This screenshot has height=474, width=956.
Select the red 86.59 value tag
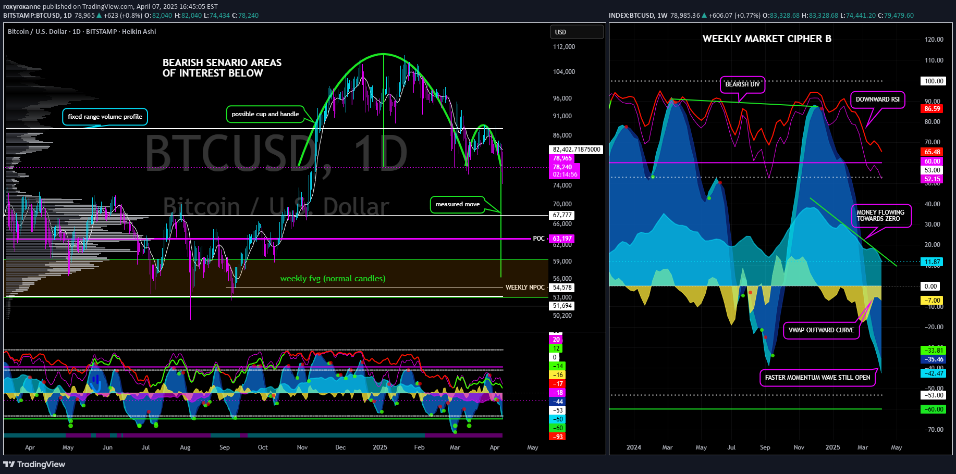pyautogui.click(x=933, y=109)
